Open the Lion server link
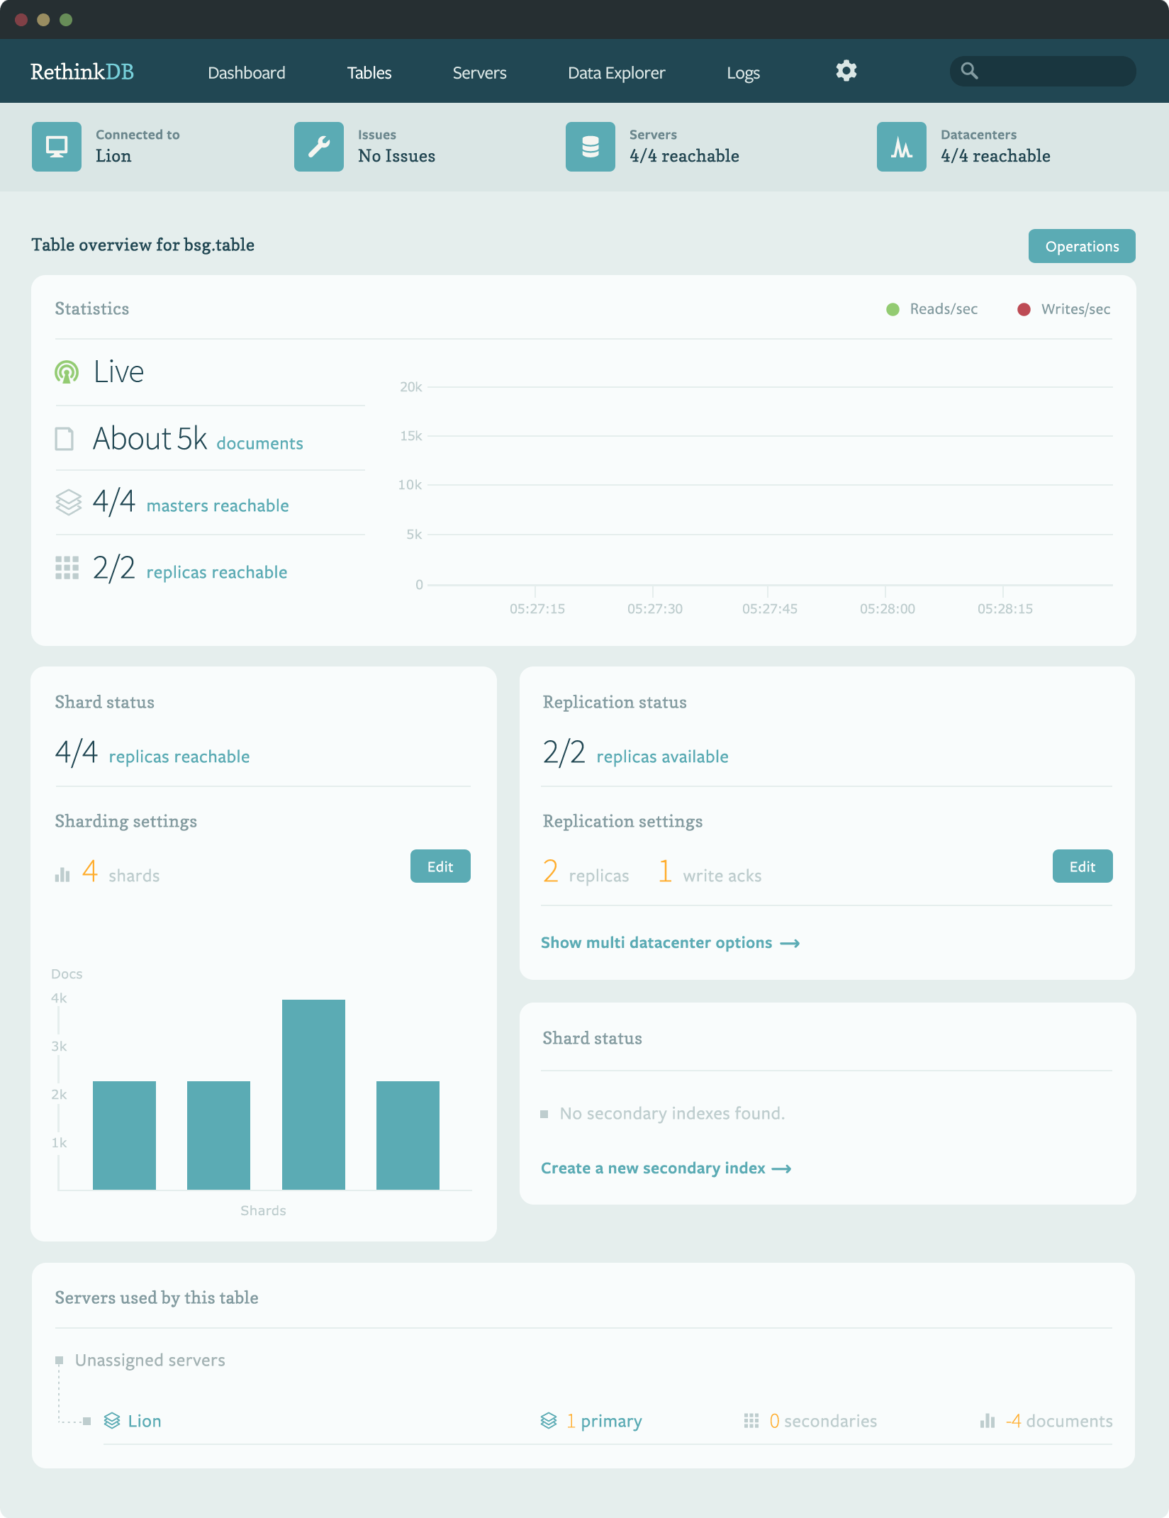 tap(145, 1421)
